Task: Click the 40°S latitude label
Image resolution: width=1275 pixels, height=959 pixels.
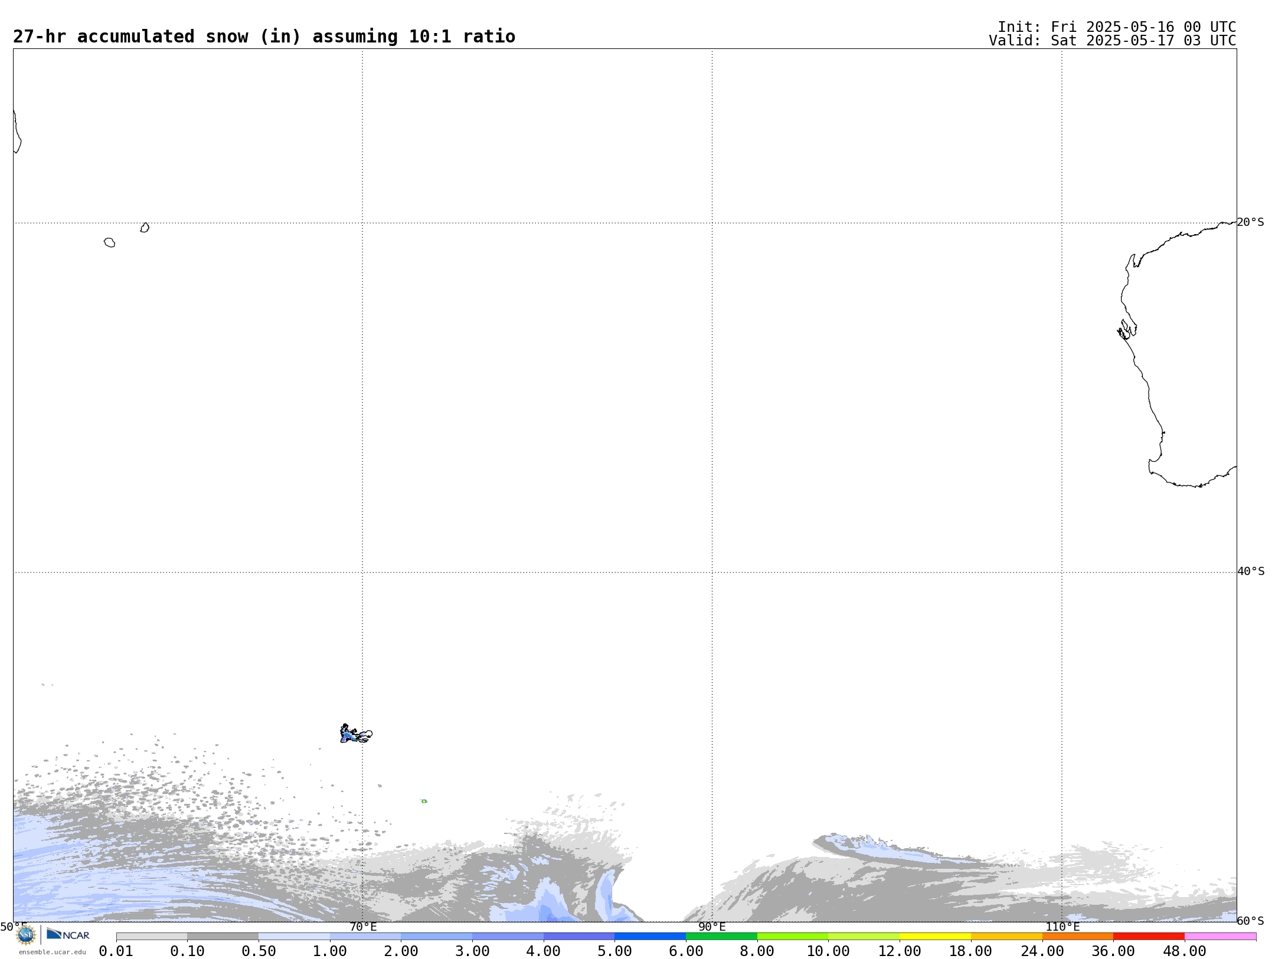Action: click(1251, 572)
